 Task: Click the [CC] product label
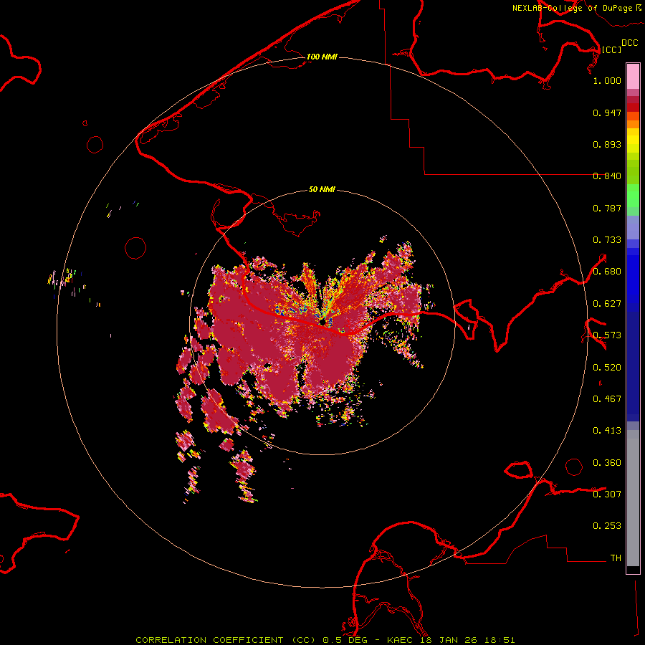[611, 49]
